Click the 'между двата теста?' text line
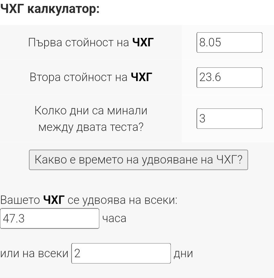Image resolution: width=274 pixels, height=278 pixels. (x=91, y=127)
